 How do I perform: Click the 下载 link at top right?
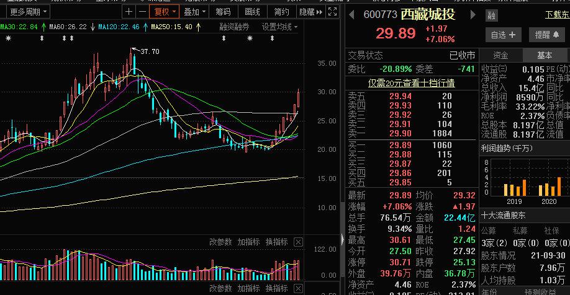pyautogui.click(x=558, y=15)
